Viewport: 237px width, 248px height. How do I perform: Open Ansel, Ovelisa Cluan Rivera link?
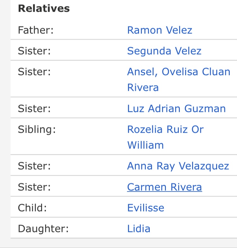pyautogui.click(x=179, y=72)
